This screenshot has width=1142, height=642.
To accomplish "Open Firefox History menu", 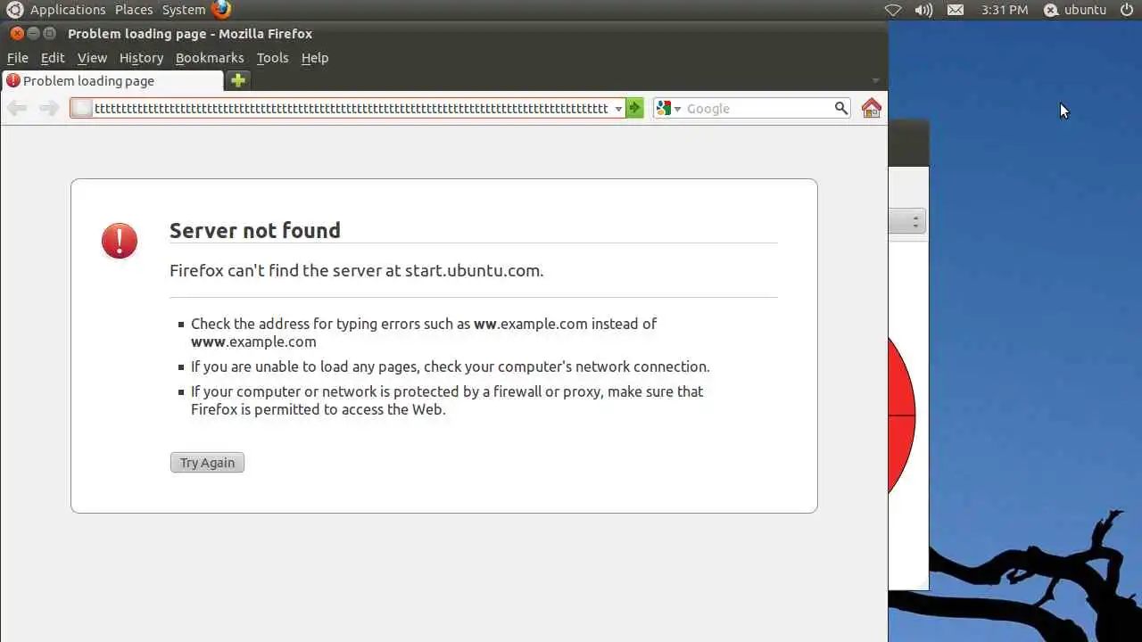I will tap(141, 58).
